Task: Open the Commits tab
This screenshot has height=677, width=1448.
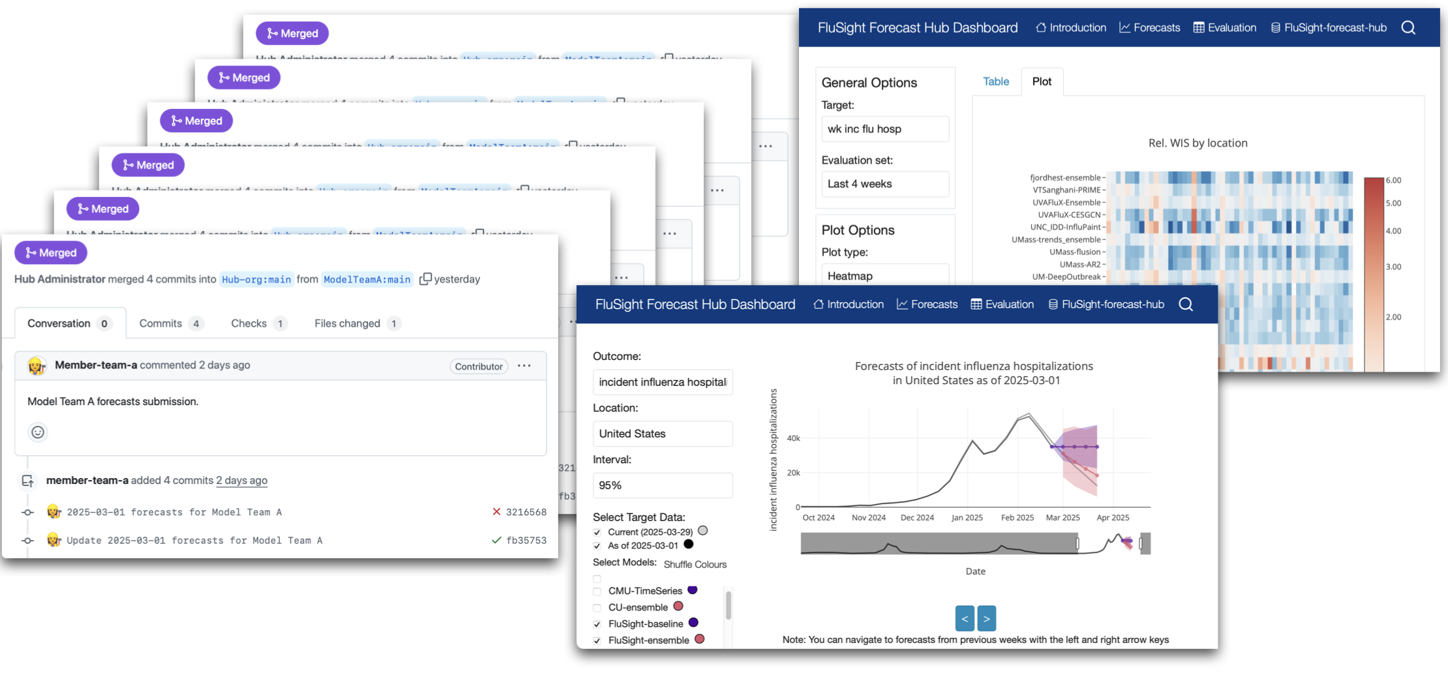Action: (160, 323)
